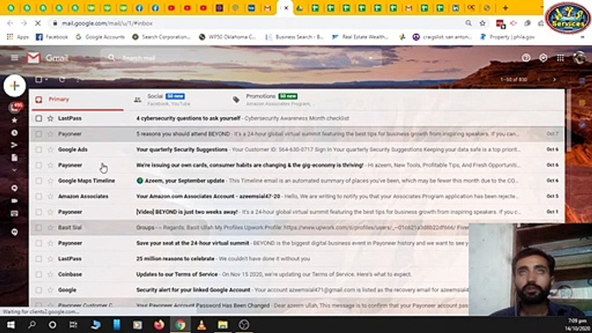
Task: Open the Drafts document icon
Action: [x=14, y=158]
